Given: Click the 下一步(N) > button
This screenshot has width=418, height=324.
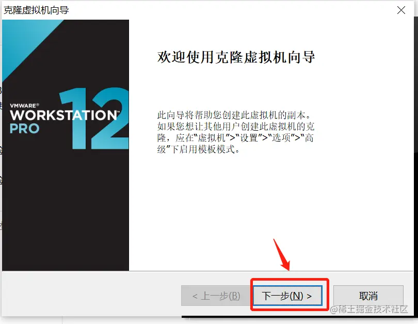Looking at the screenshot, I should (287, 296).
